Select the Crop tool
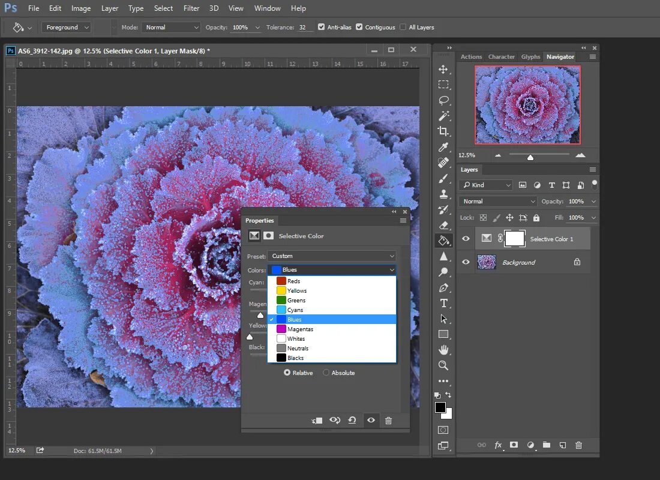660x480 pixels. (443, 131)
